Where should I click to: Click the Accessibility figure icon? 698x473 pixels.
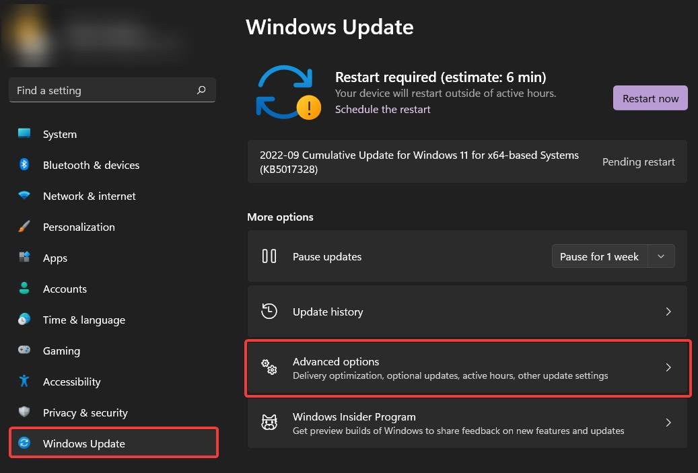24,380
